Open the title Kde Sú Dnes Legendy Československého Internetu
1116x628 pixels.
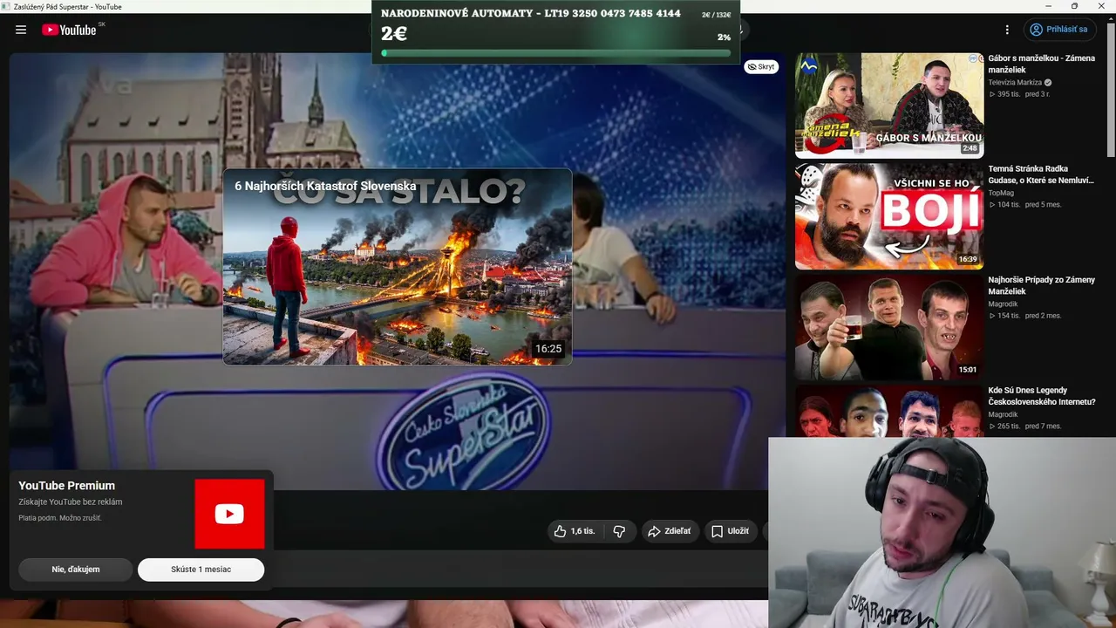click(x=1041, y=396)
